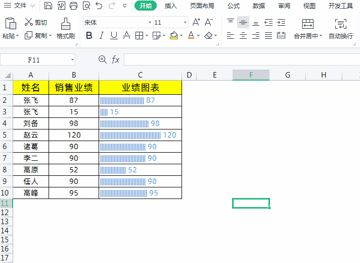Expand quick access toolbar customize arrow
This screenshot has width=360, height=263.
[124, 6]
